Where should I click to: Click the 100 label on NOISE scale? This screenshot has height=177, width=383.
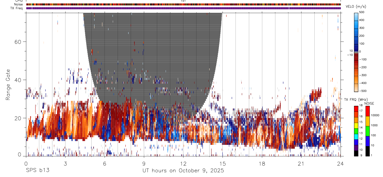click(373, 135)
